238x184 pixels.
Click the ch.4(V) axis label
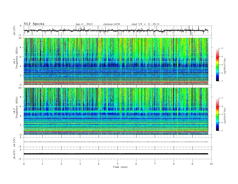14,154
